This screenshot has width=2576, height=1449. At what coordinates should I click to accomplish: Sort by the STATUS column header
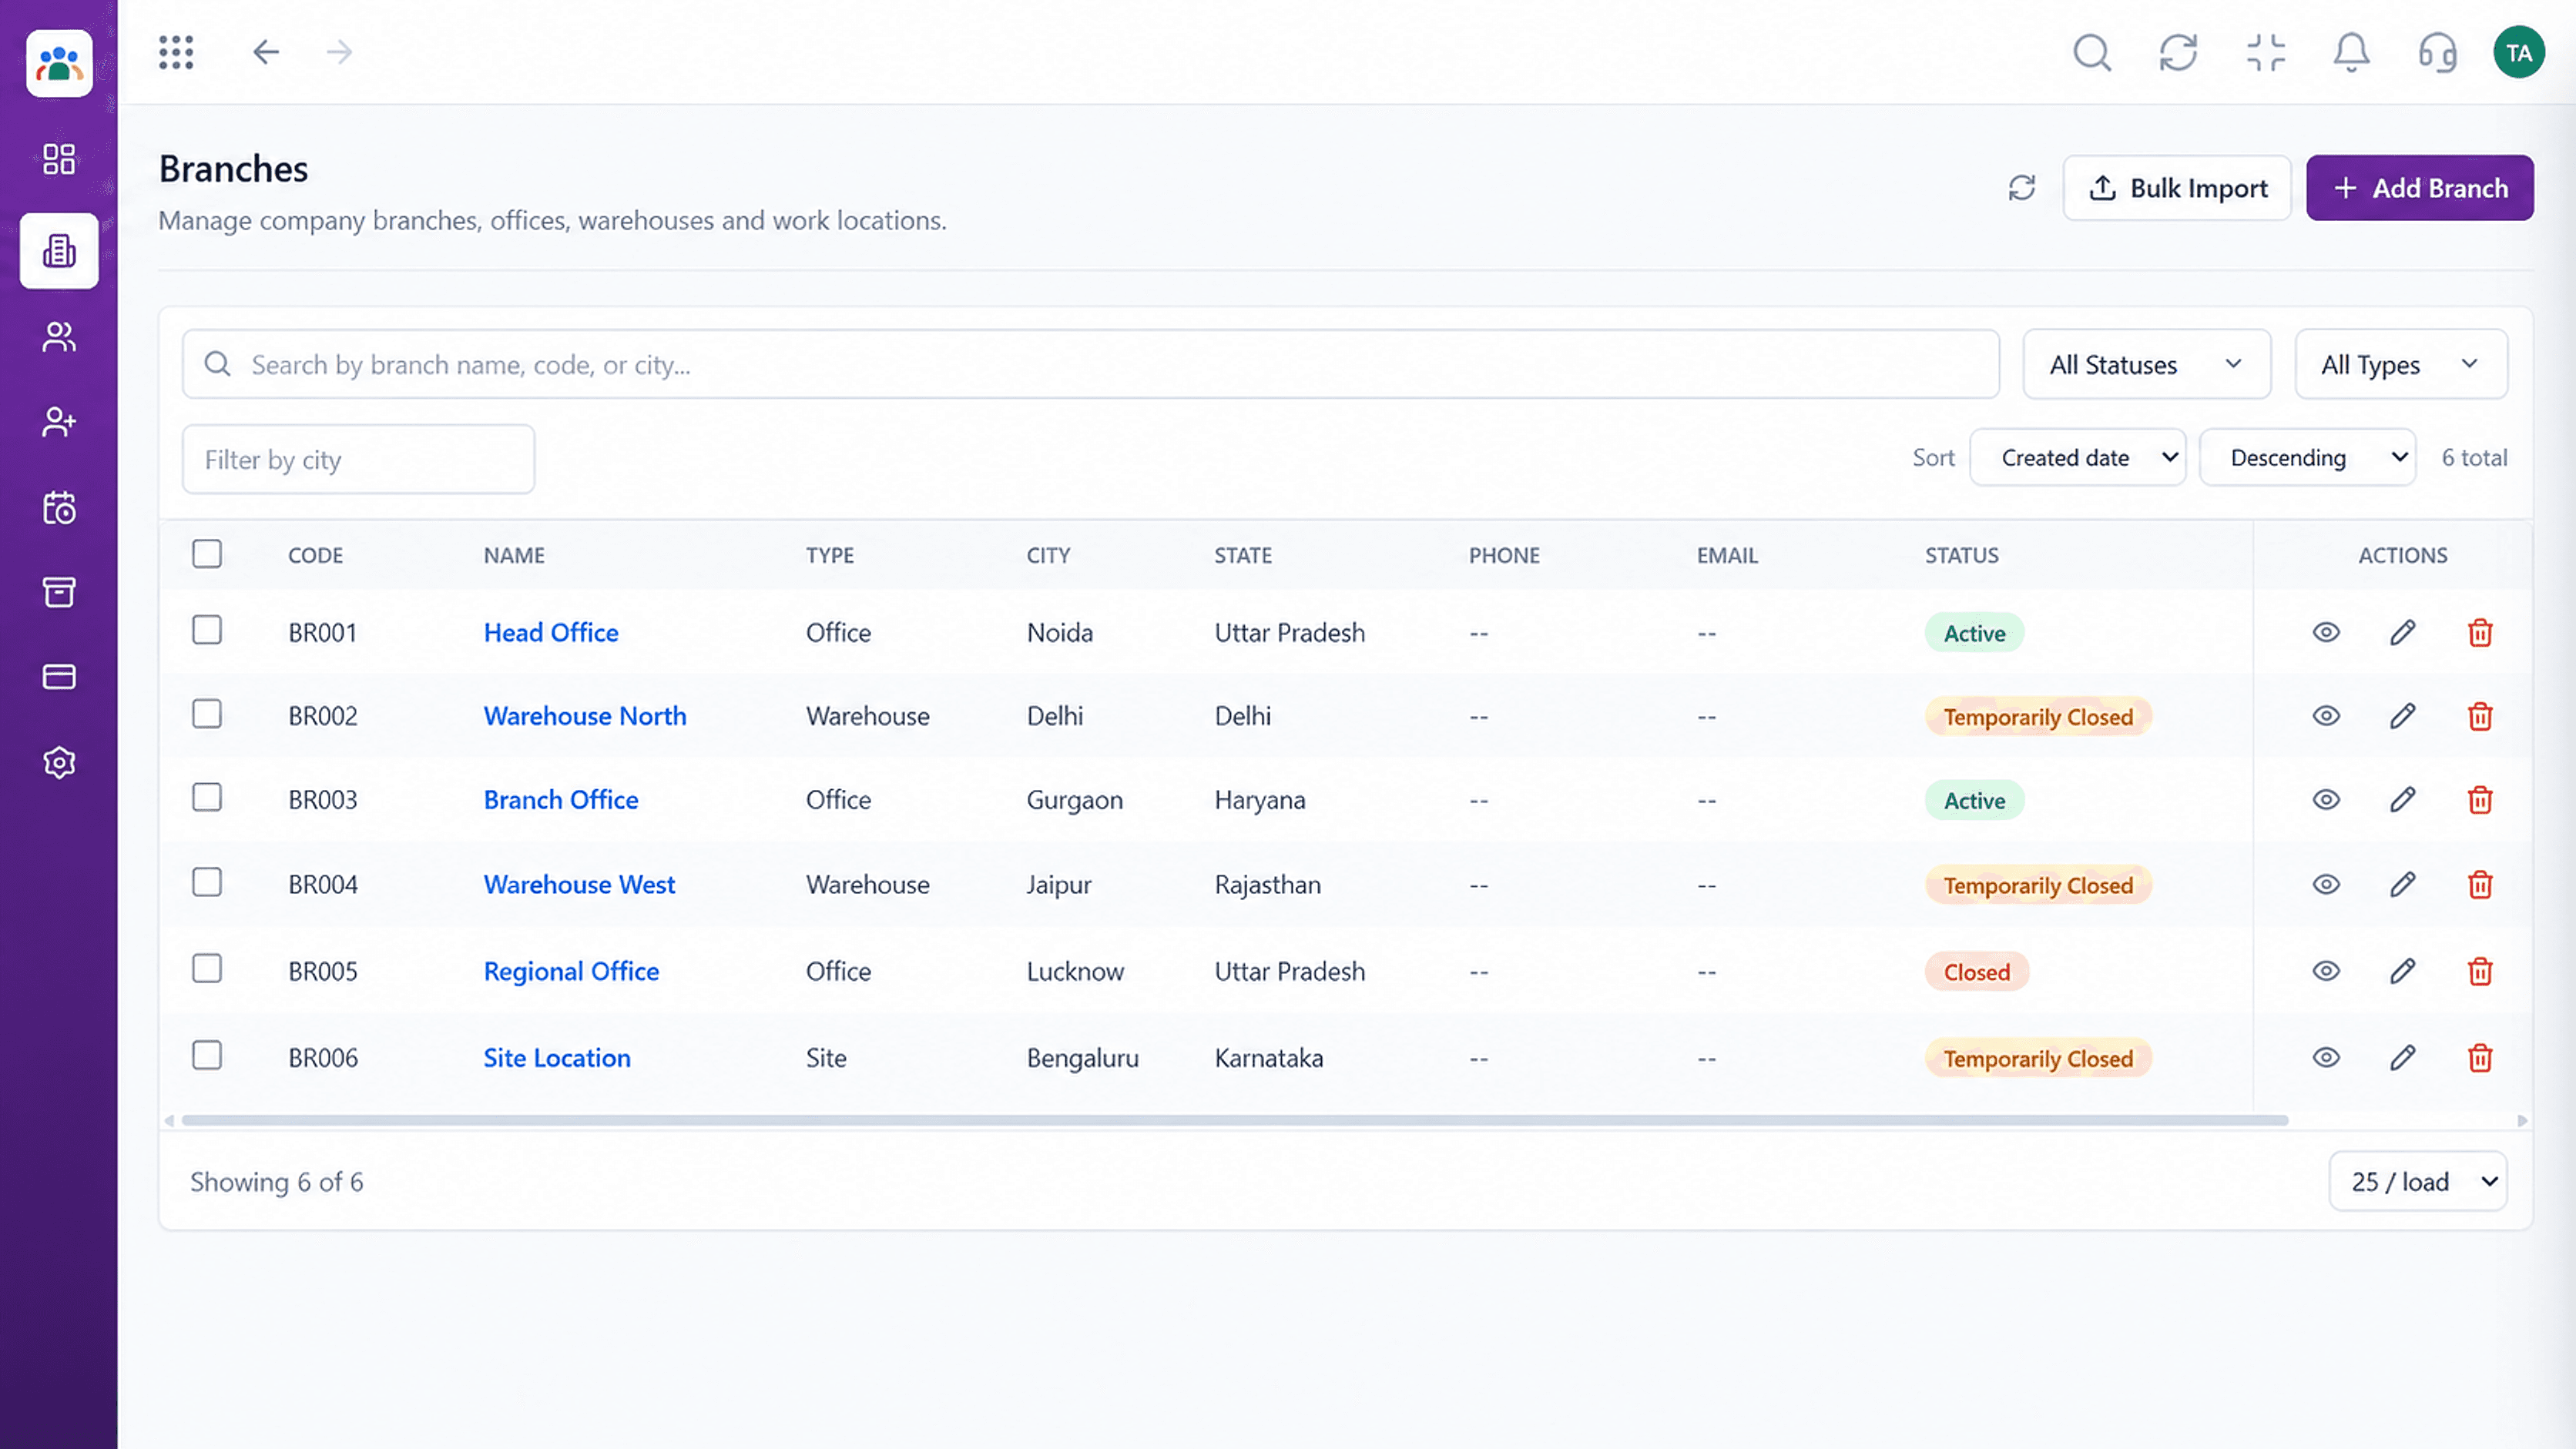point(1961,556)
